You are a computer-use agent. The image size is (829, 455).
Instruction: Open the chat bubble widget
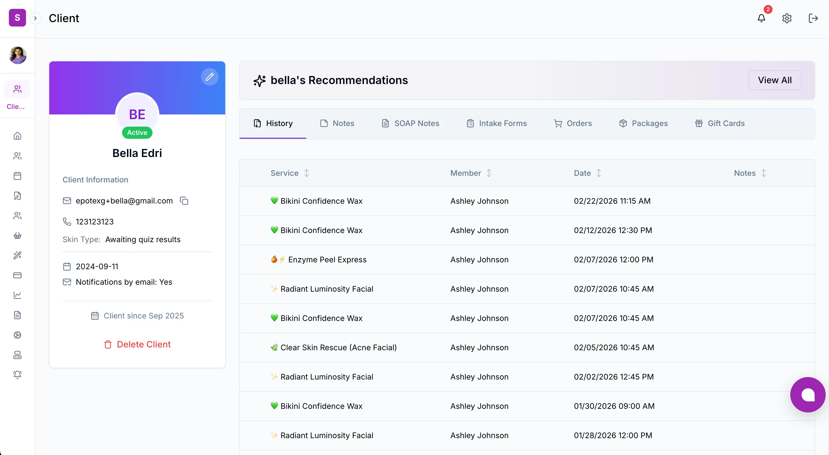coord(807,394)
